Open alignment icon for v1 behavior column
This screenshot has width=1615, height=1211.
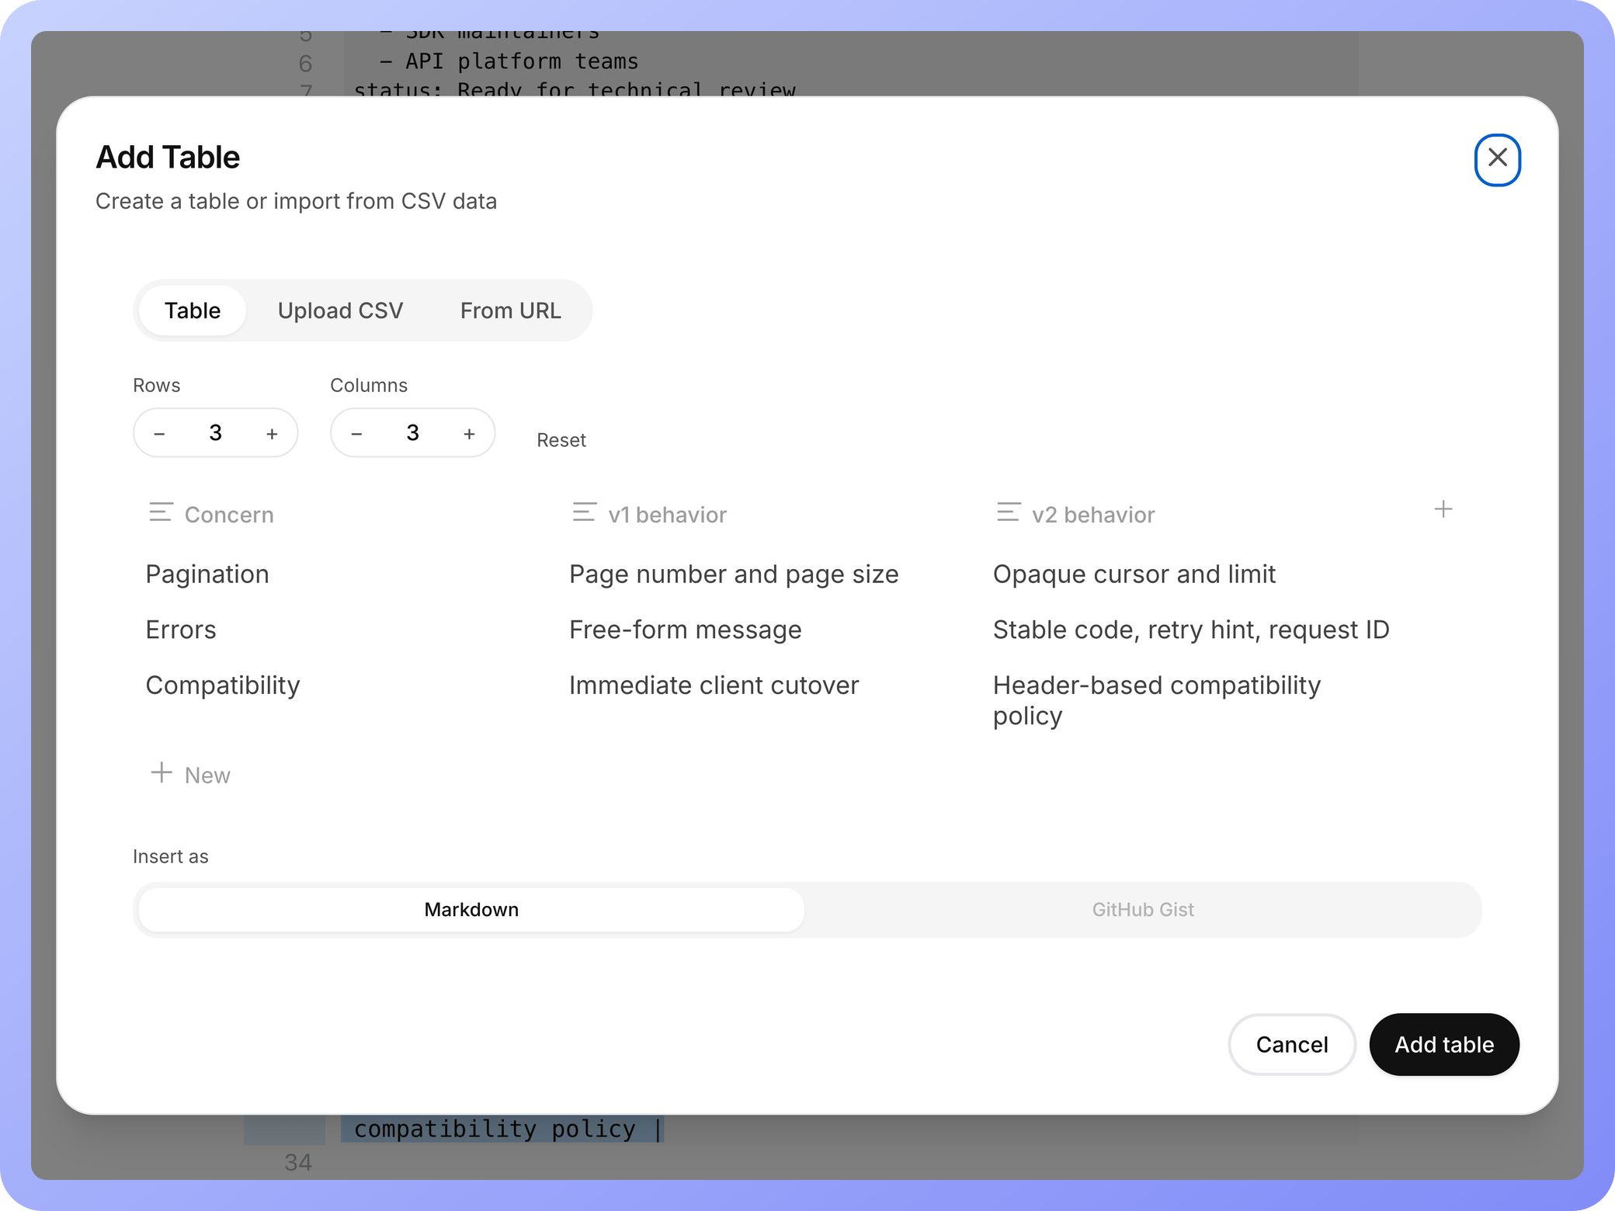pyautogui.click(x=585, y=512)
